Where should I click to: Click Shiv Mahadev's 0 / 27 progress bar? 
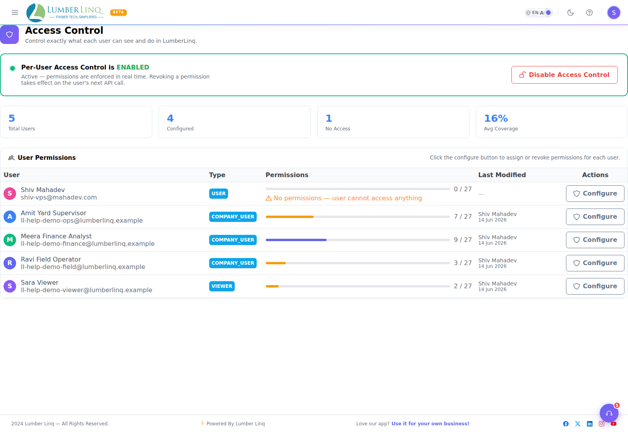[x=358, y=189]
